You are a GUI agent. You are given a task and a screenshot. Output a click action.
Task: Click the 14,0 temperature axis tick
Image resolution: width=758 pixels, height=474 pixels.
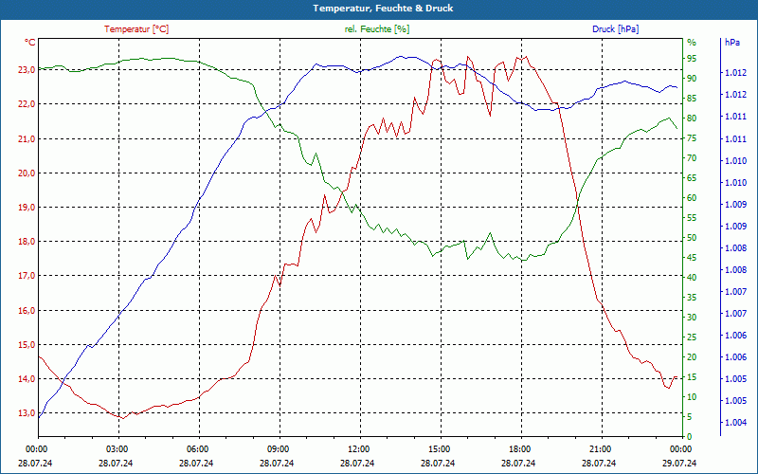pos(27,378)
